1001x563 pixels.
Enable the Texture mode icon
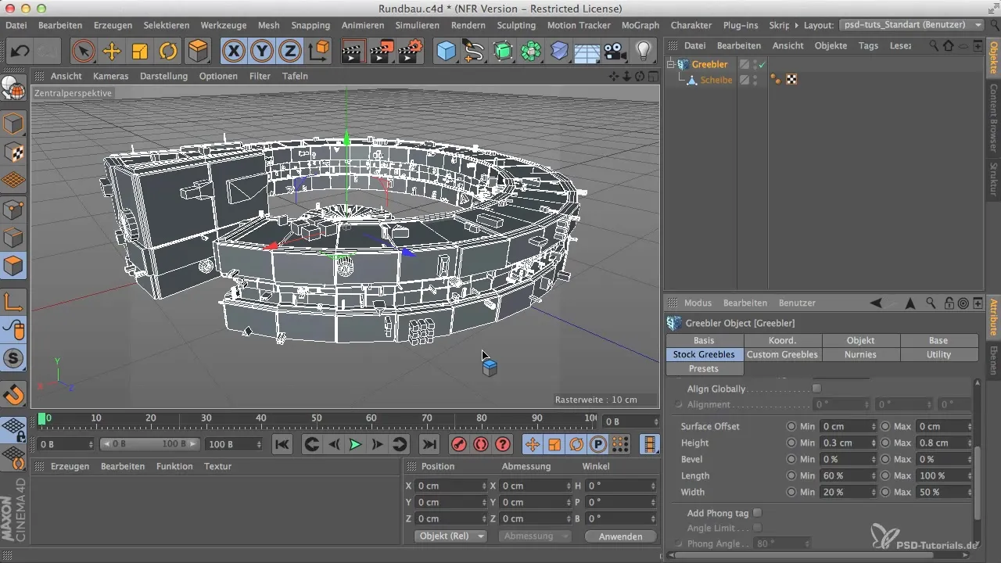[x=14, y=152]
